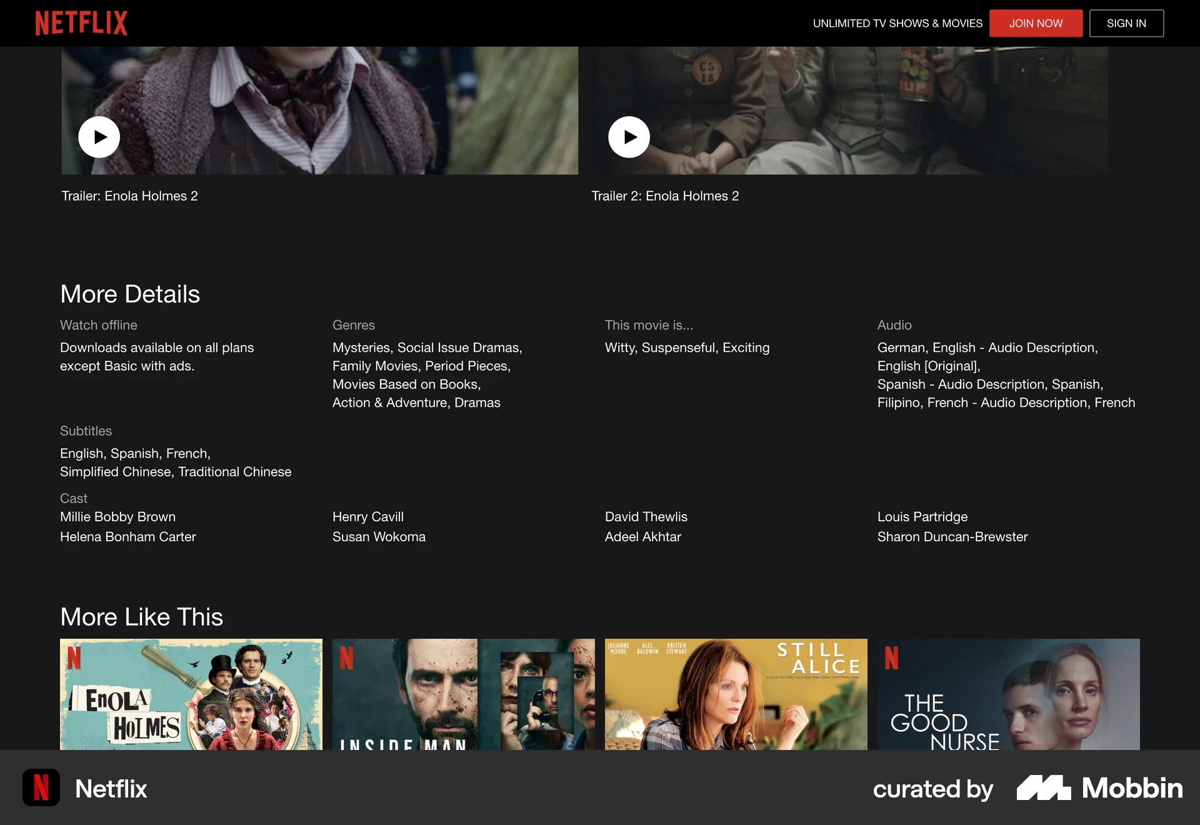Click UNLIMITED TV SHOWS & MOVIES text
This screenshot has width=1200, height=825.
coord(897,23)
